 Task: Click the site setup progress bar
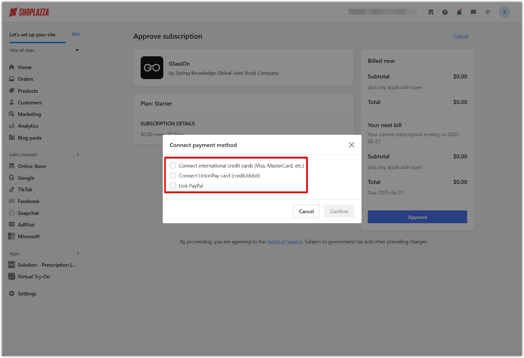(45, 42)
